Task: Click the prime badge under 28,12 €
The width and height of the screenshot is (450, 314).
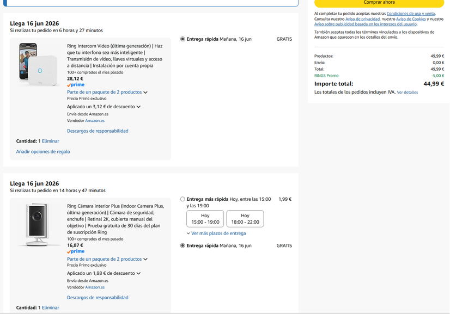Action: (76, 85)
